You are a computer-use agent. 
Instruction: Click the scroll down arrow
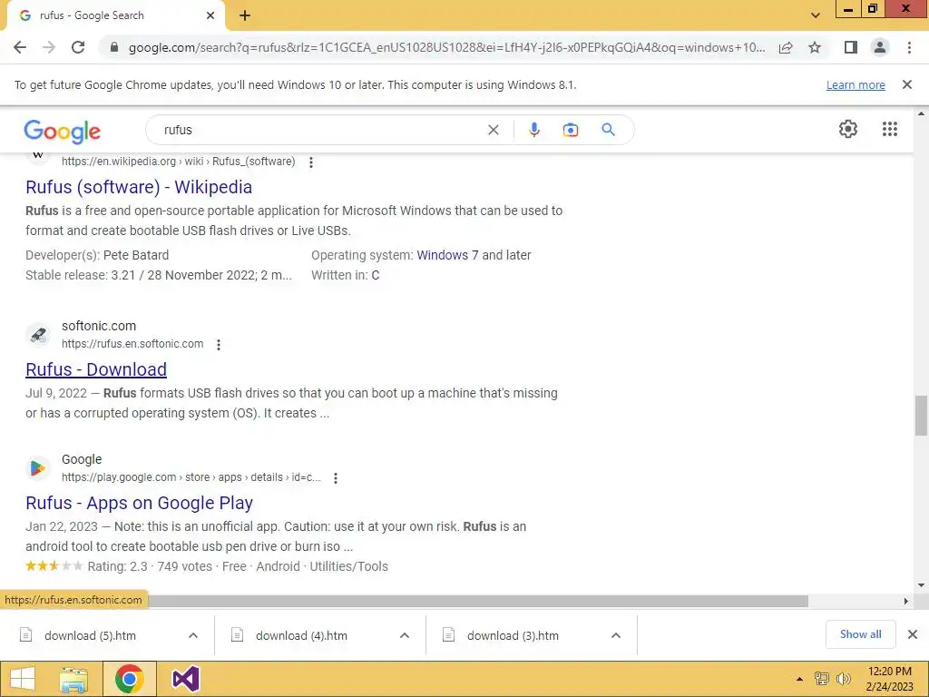click(x=921, y=585)
